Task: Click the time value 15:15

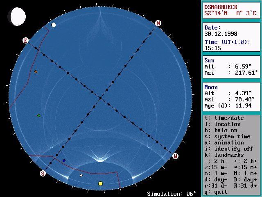Action: (213, 48)
